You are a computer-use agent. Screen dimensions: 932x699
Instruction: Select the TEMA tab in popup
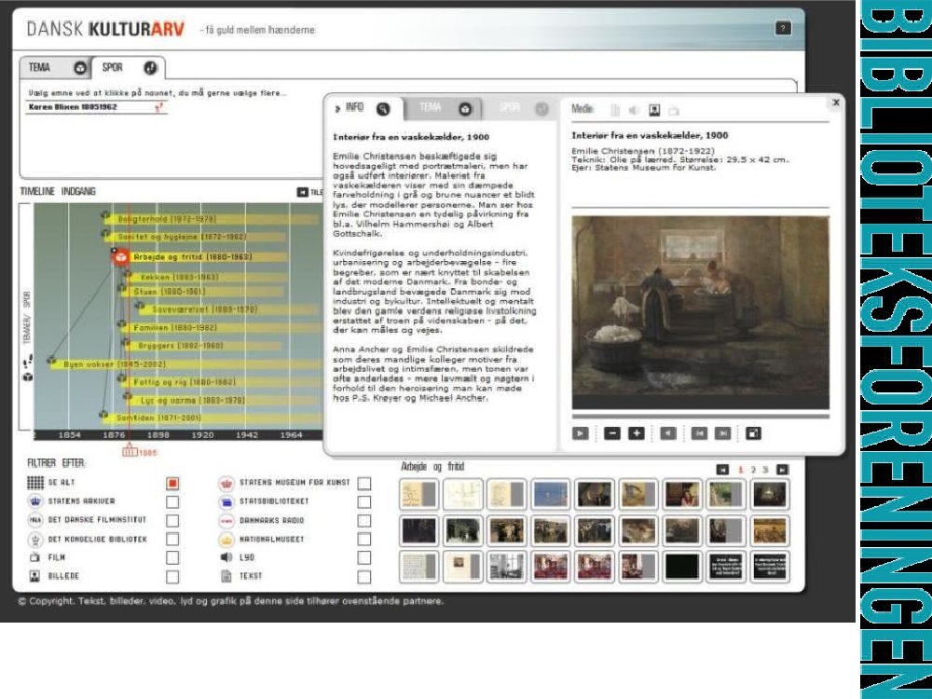click(443, 108)
